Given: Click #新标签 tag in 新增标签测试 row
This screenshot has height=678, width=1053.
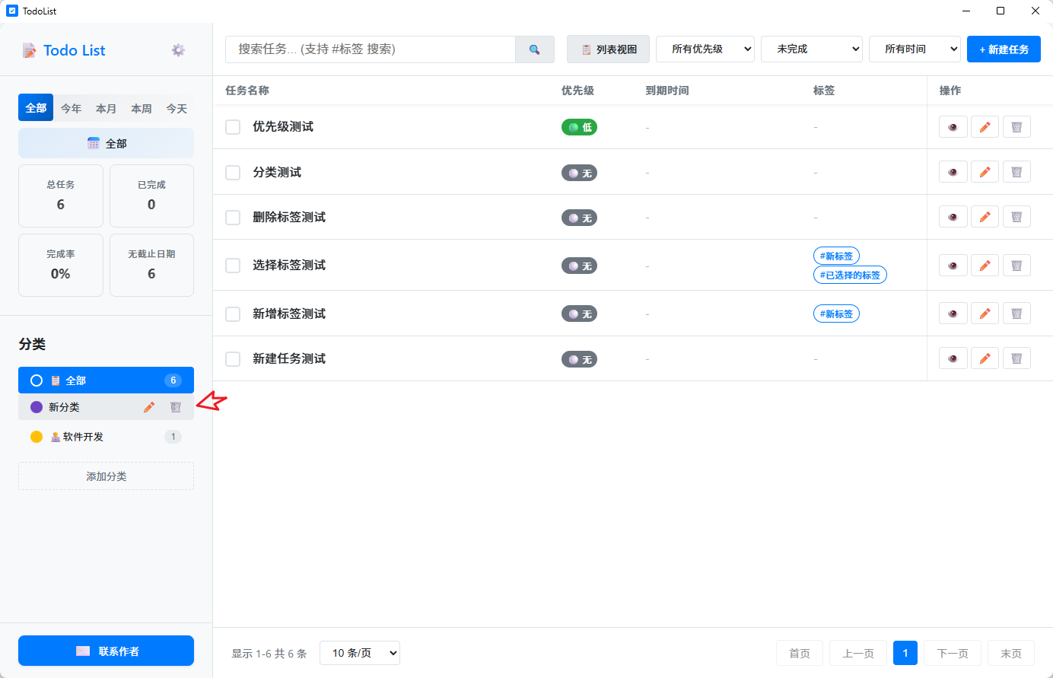Looking at the screenshot, I should pyautogui.click(x=836, y=314).
